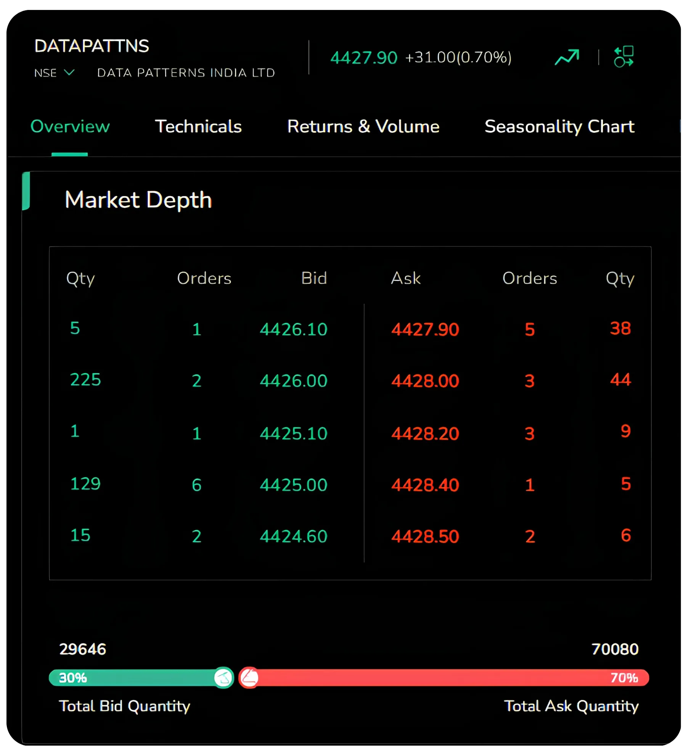This screenshot has width=688, height=754.
Task: Open the green trending chart icon
Action: [566, 57]
